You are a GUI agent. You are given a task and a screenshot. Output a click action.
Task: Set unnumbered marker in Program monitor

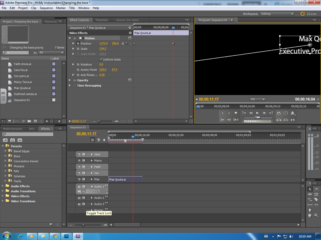click(236, 113)
